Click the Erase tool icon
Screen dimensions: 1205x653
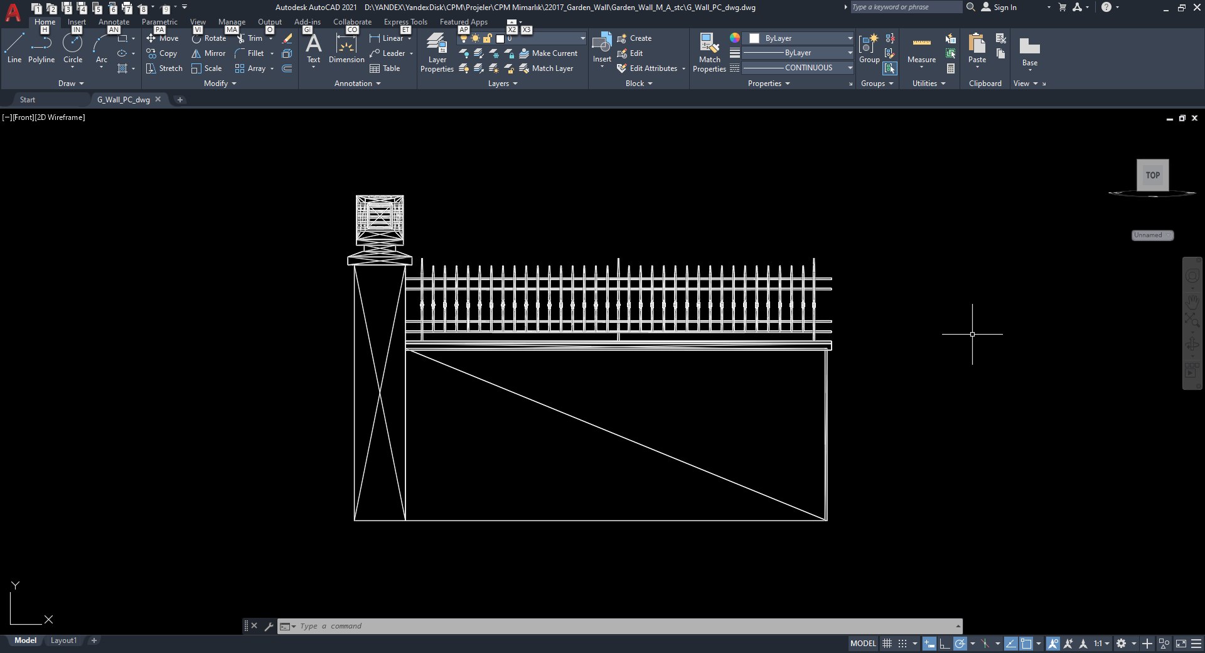[x=287, y=38]
